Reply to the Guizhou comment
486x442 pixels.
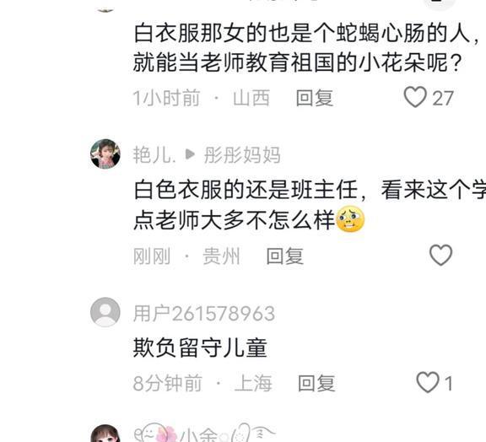pos(285,256)
